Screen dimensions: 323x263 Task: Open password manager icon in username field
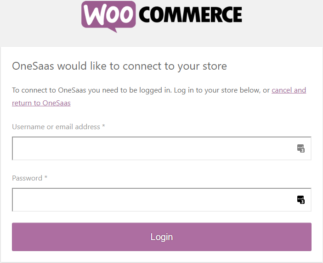tap(301, 148)
